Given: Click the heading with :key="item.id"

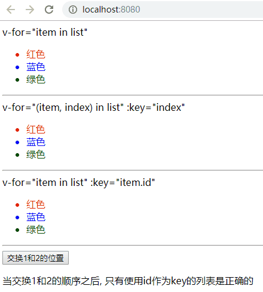Looking at the screenshot, I should coord(78,182).
